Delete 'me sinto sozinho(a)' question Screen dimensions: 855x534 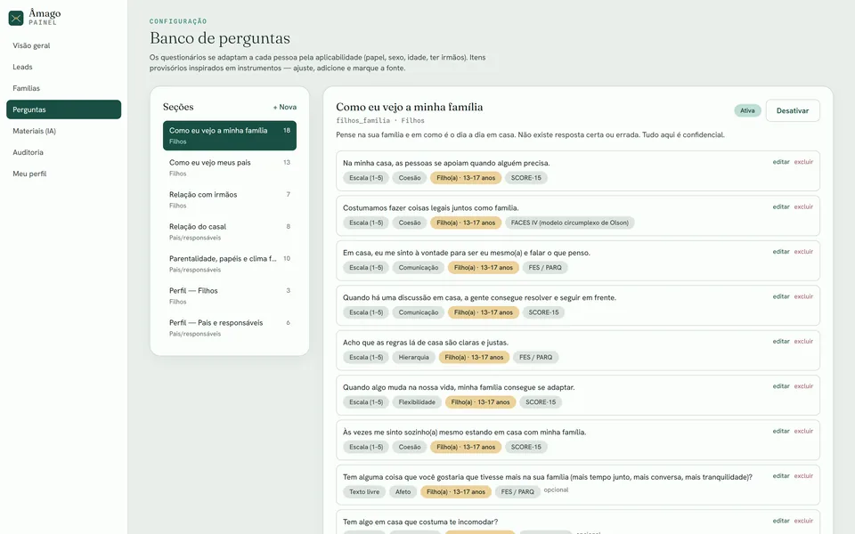pyautogui.click(x=803, y=431)
